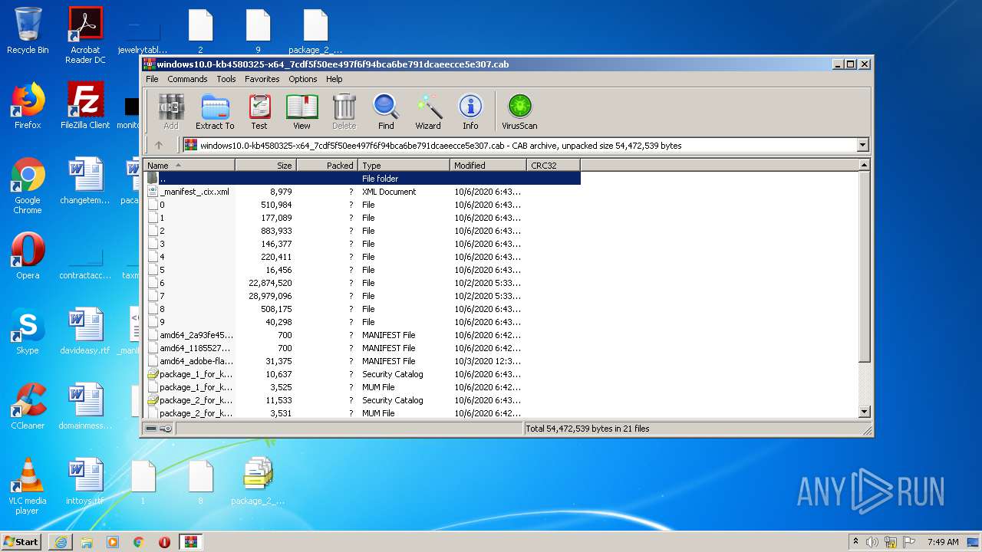Expand the archive path dropdown
This screenshot has width=982, height=552.
click(862, 145)
